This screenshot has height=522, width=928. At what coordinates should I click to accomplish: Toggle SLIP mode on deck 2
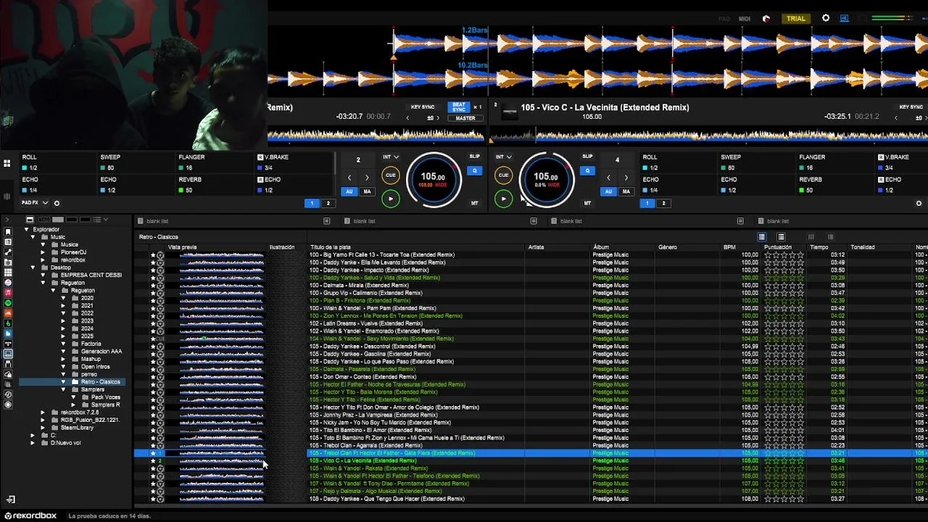click(x=587, y=156)
